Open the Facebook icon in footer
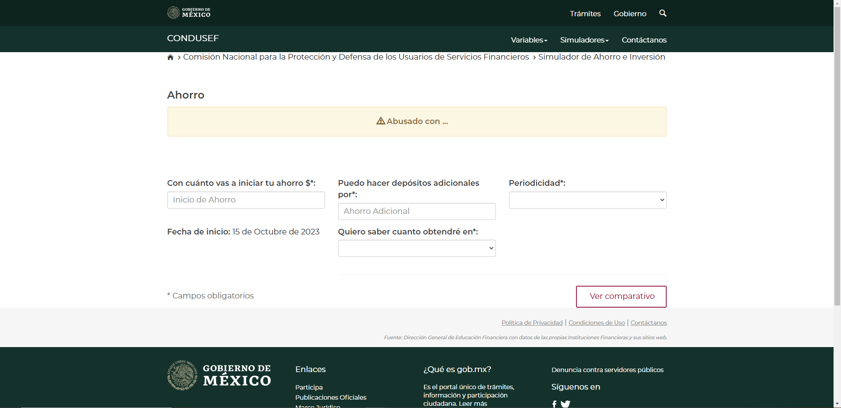Image resolution: width=841 pixels, height=408 pixels. (x=554, y=404)
